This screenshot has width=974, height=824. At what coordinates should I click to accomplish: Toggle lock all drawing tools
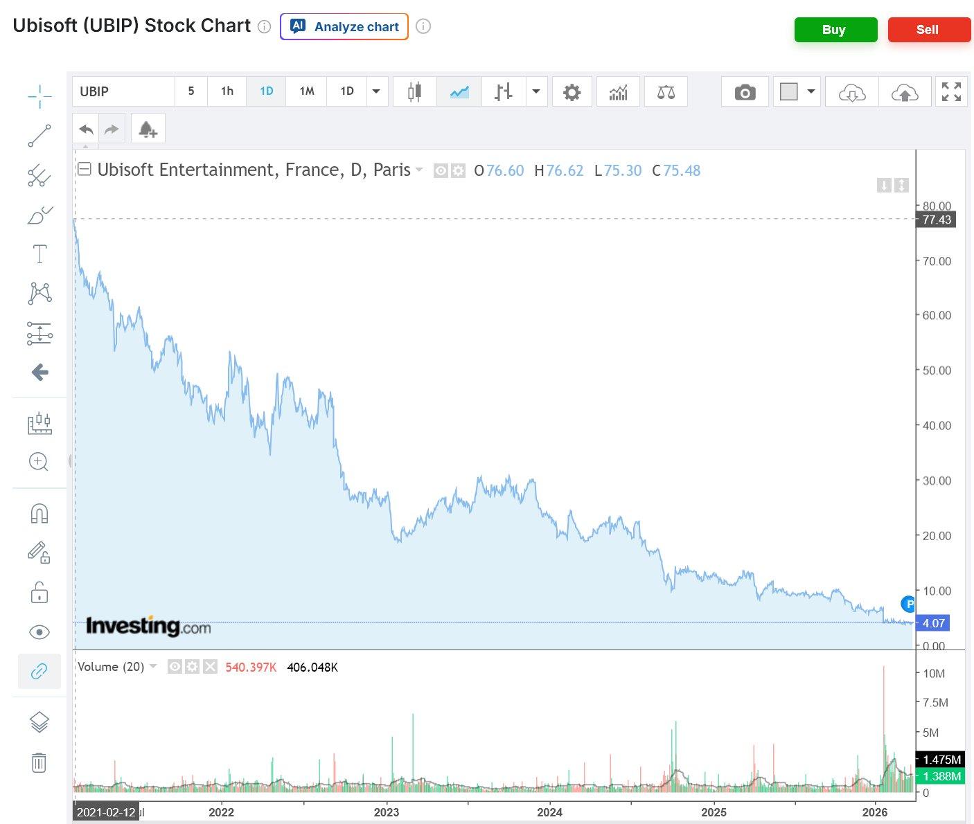coord(39,592)
